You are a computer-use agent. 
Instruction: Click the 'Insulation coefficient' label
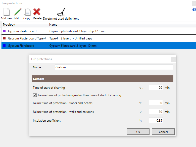(x=47, y=121)
